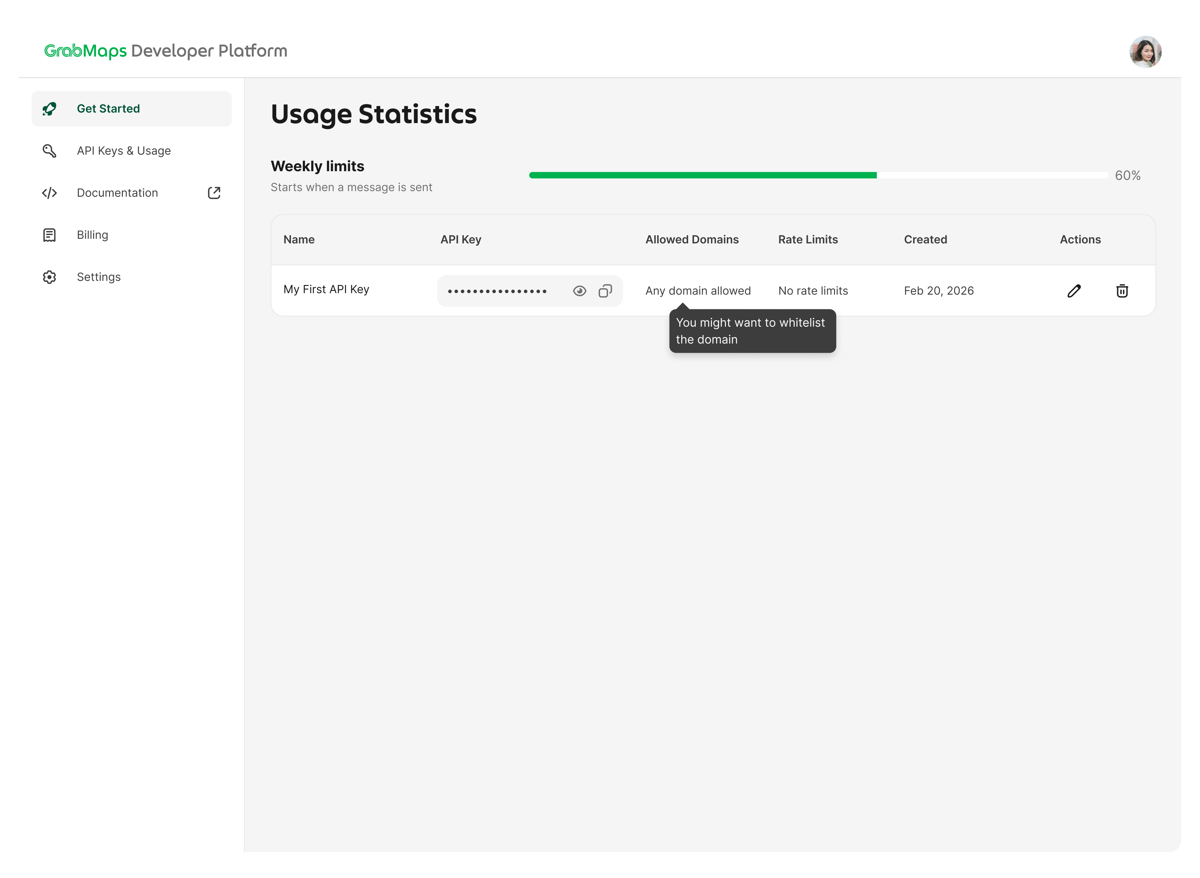The image size is (1200, 878).
Task: Copy the API key using copy icon
Action: point(605,290)
